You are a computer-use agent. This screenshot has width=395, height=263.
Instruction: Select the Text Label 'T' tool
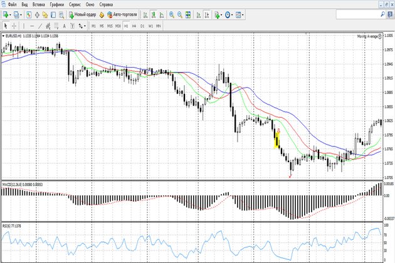click(72, 26)
